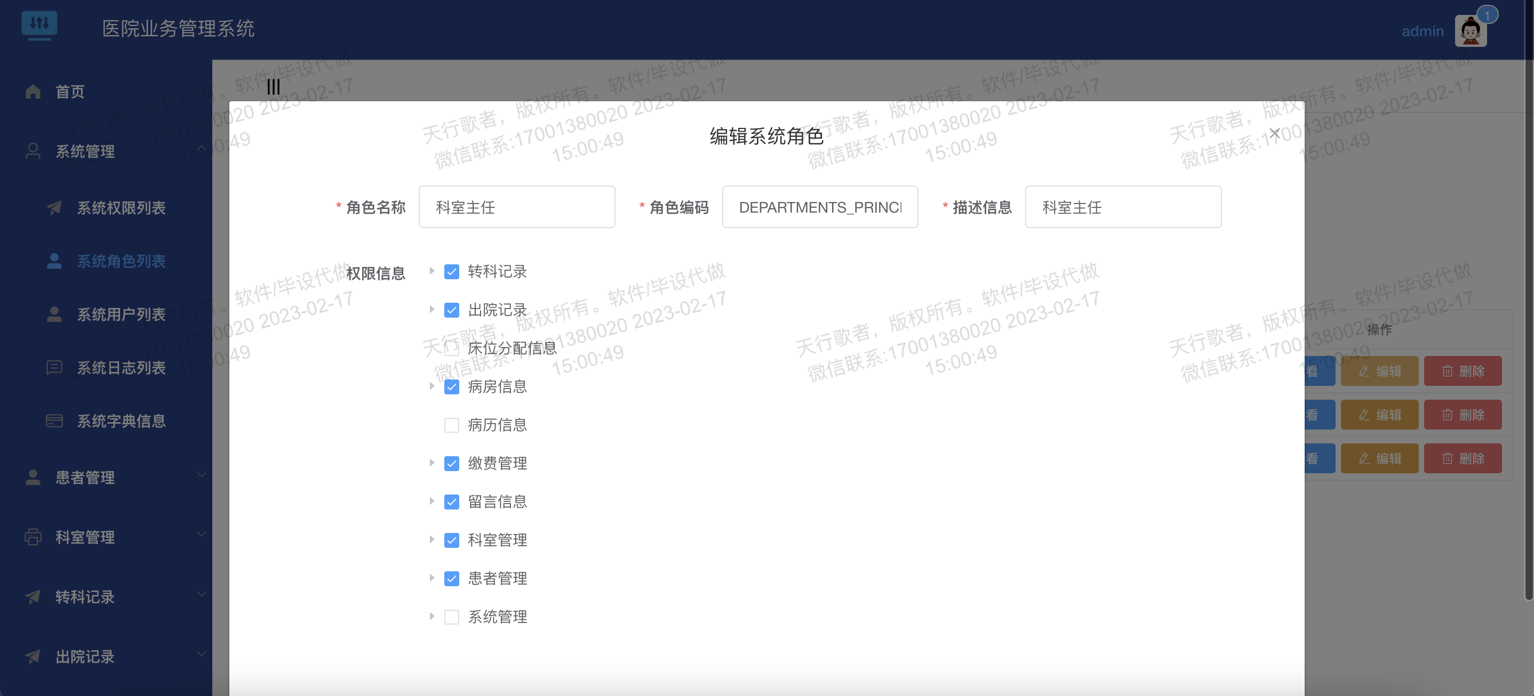Check the 床位分配信息 permission checkbox
The image size is (1534, 696).
(x=452, y=348)
